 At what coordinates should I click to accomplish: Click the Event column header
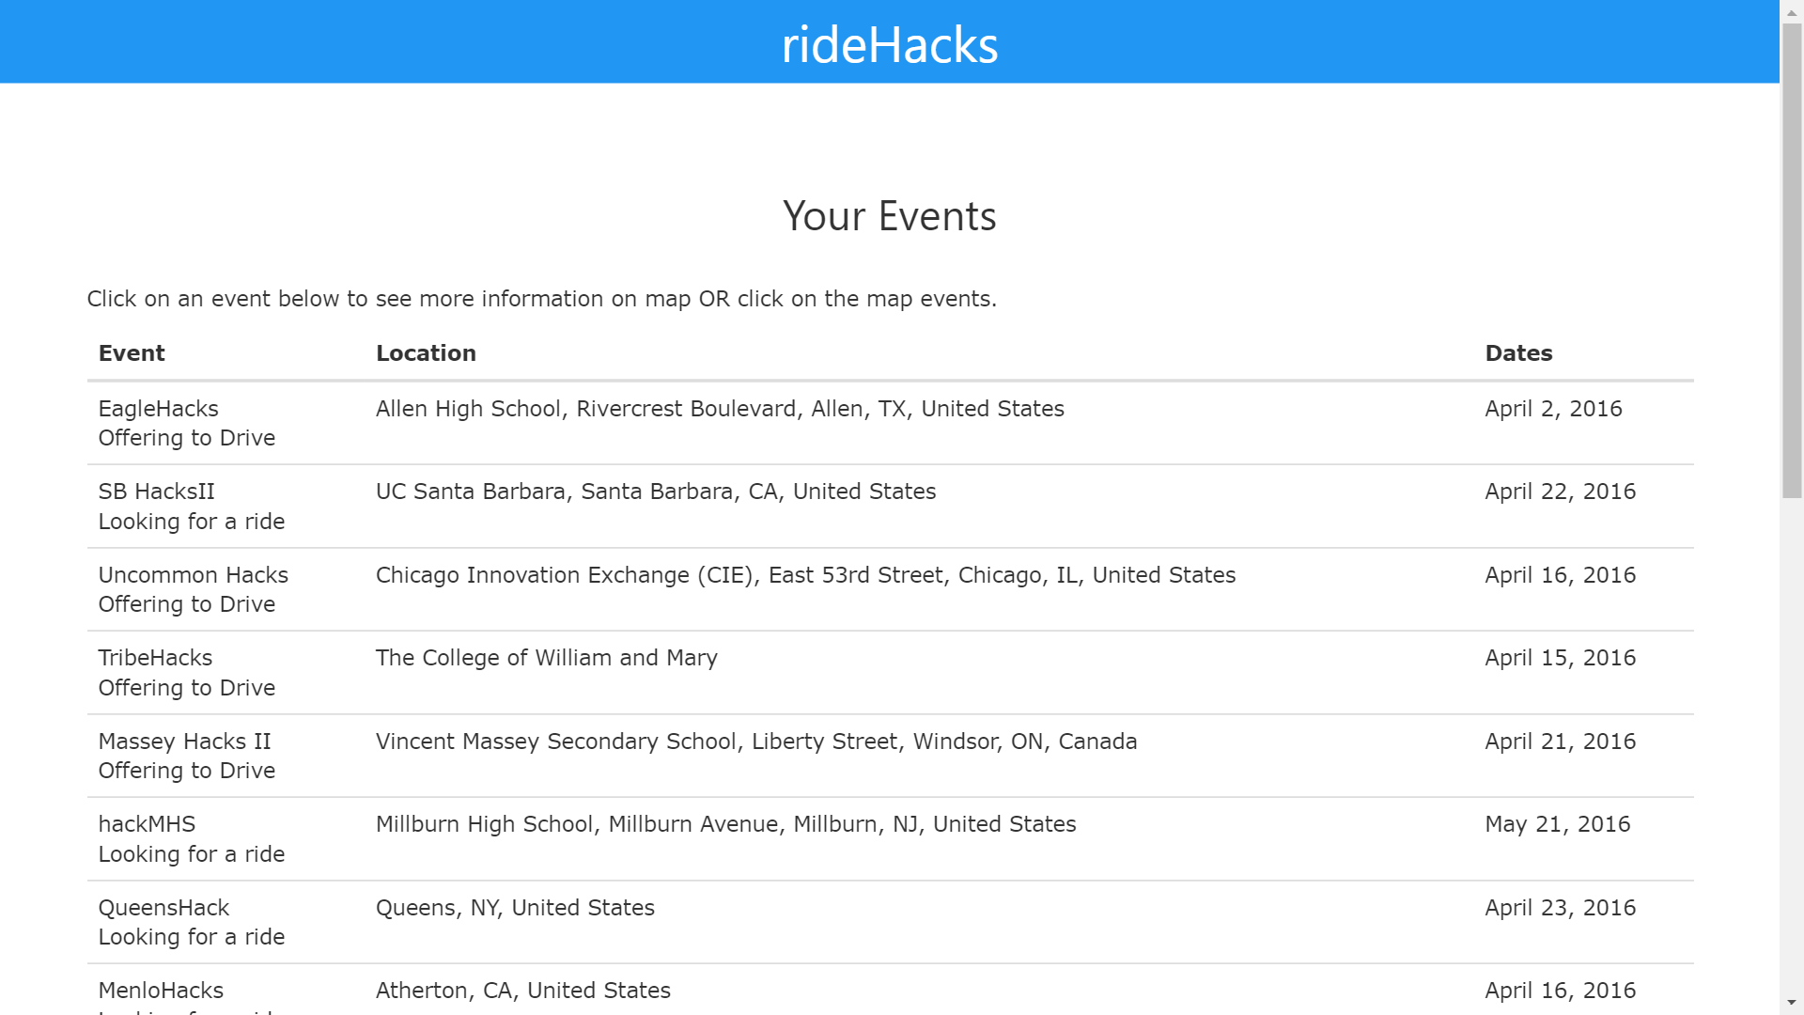pos(132,353)
